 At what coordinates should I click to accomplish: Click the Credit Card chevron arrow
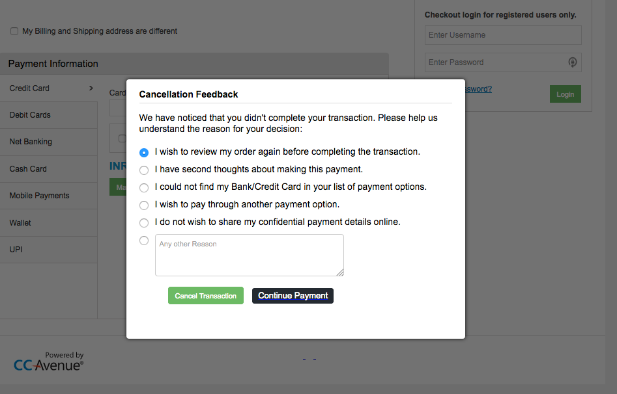[91, 88]
